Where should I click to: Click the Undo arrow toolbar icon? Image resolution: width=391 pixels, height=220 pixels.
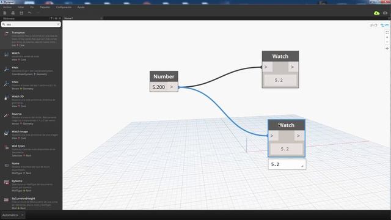tap(30, 12)
